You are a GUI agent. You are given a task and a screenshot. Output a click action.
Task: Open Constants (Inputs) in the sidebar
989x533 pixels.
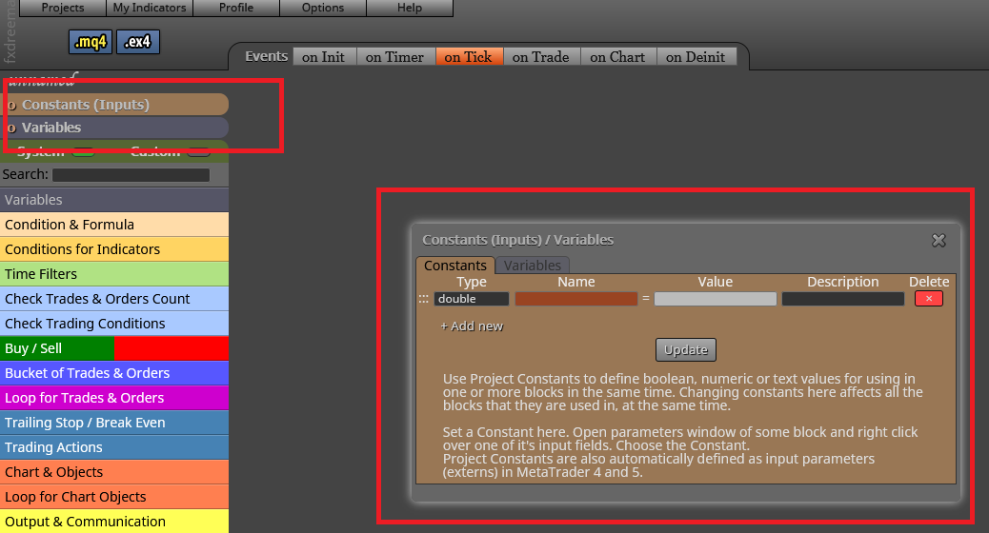click(115, 105)
